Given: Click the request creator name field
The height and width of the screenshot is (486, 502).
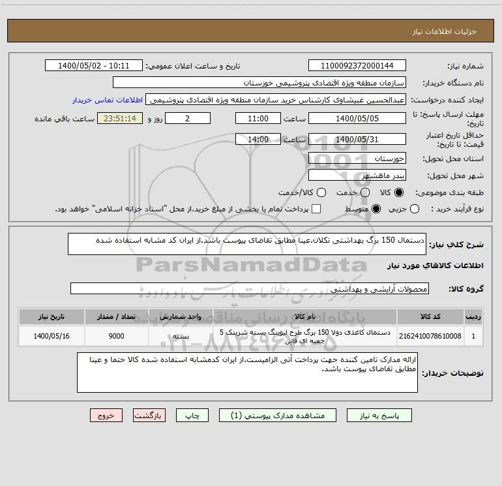Looking at the screenshot, I should coord(276,100).
